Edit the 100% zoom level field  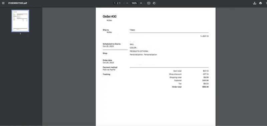tap(134, 3)
